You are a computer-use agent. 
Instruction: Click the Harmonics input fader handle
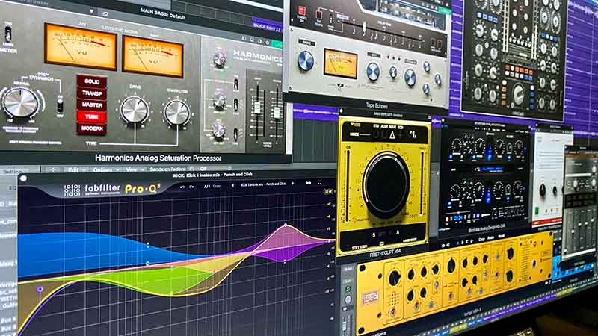tap(257, 108)
